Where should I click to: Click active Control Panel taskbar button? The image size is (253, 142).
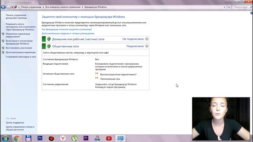120,138
